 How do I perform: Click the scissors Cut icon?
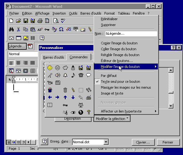point(18,29)
